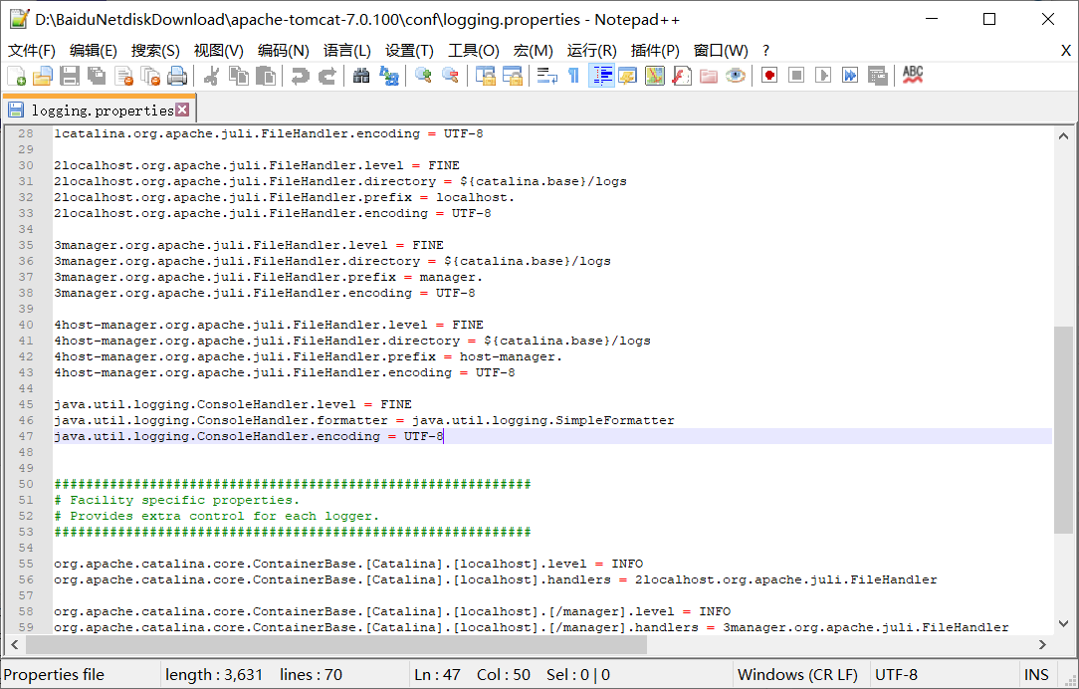
Task: Open the 运行(R) menu
Action: pyautogui.click(x=592, y=50)
